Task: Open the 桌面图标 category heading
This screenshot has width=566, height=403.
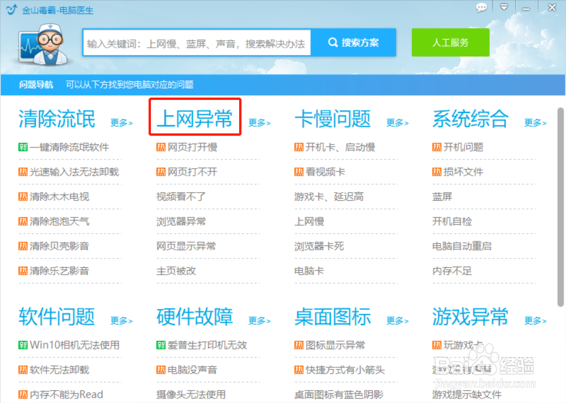Action: 333,317
